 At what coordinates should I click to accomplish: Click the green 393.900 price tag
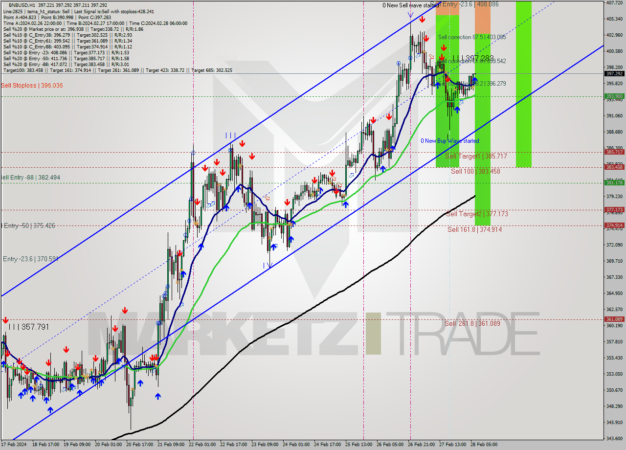tap(614, 96)
